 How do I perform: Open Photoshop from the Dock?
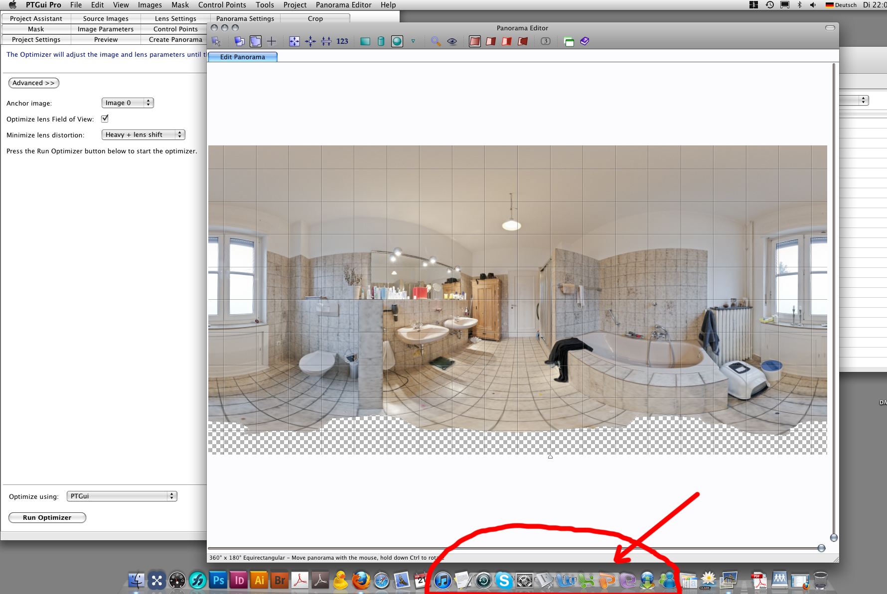coord(218,581)
